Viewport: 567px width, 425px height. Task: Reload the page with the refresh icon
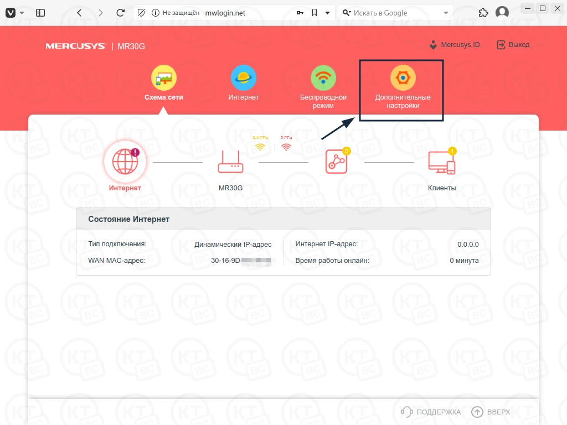[120, 13]
